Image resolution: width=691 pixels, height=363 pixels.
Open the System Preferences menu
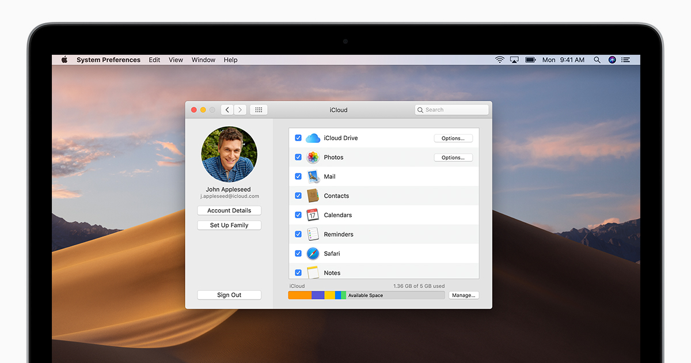tap(108, 60)
